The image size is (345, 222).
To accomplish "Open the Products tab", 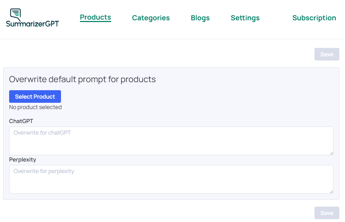I will tap(95, 17).
